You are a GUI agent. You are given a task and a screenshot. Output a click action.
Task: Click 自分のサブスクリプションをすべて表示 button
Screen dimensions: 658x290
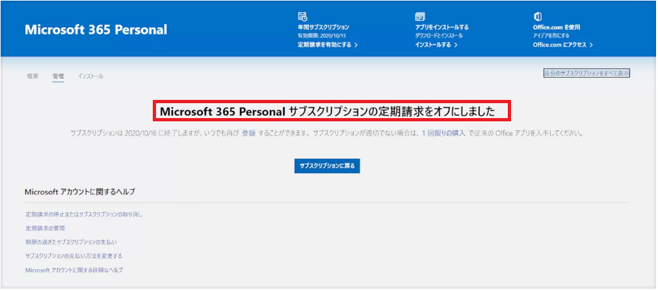point(586,73)
